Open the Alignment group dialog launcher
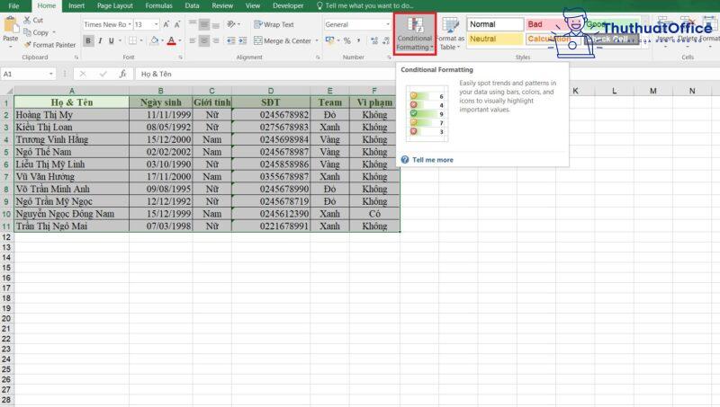 318,58
